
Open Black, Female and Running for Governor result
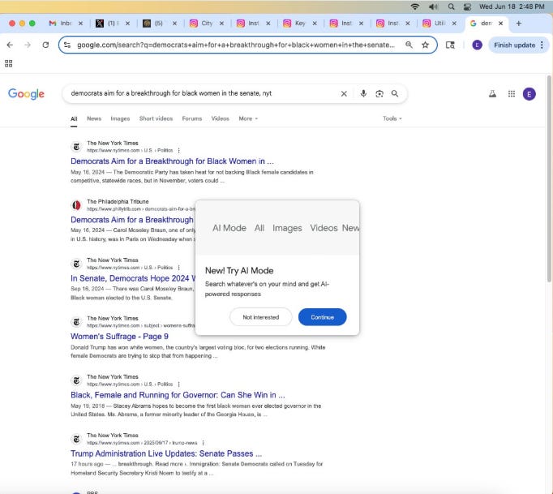[x=178, y=395]
